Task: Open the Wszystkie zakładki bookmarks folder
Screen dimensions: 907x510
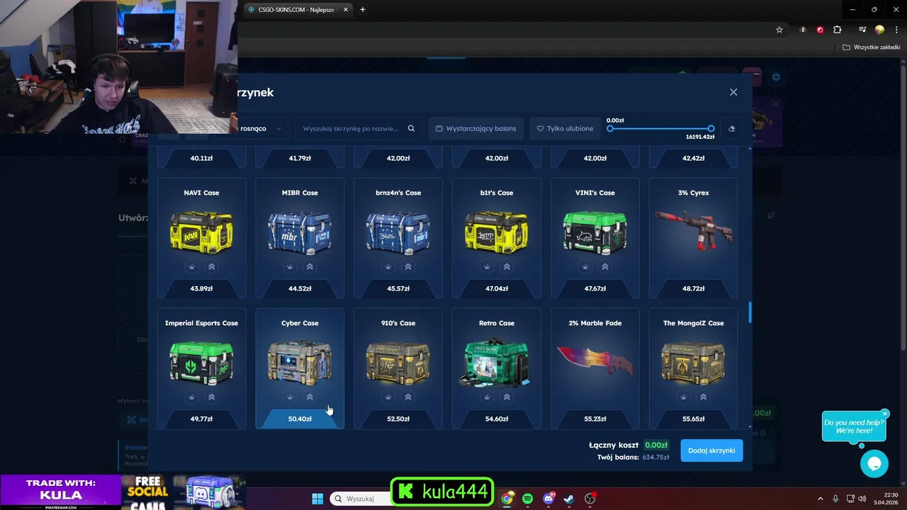Action: tap(872, 47)
